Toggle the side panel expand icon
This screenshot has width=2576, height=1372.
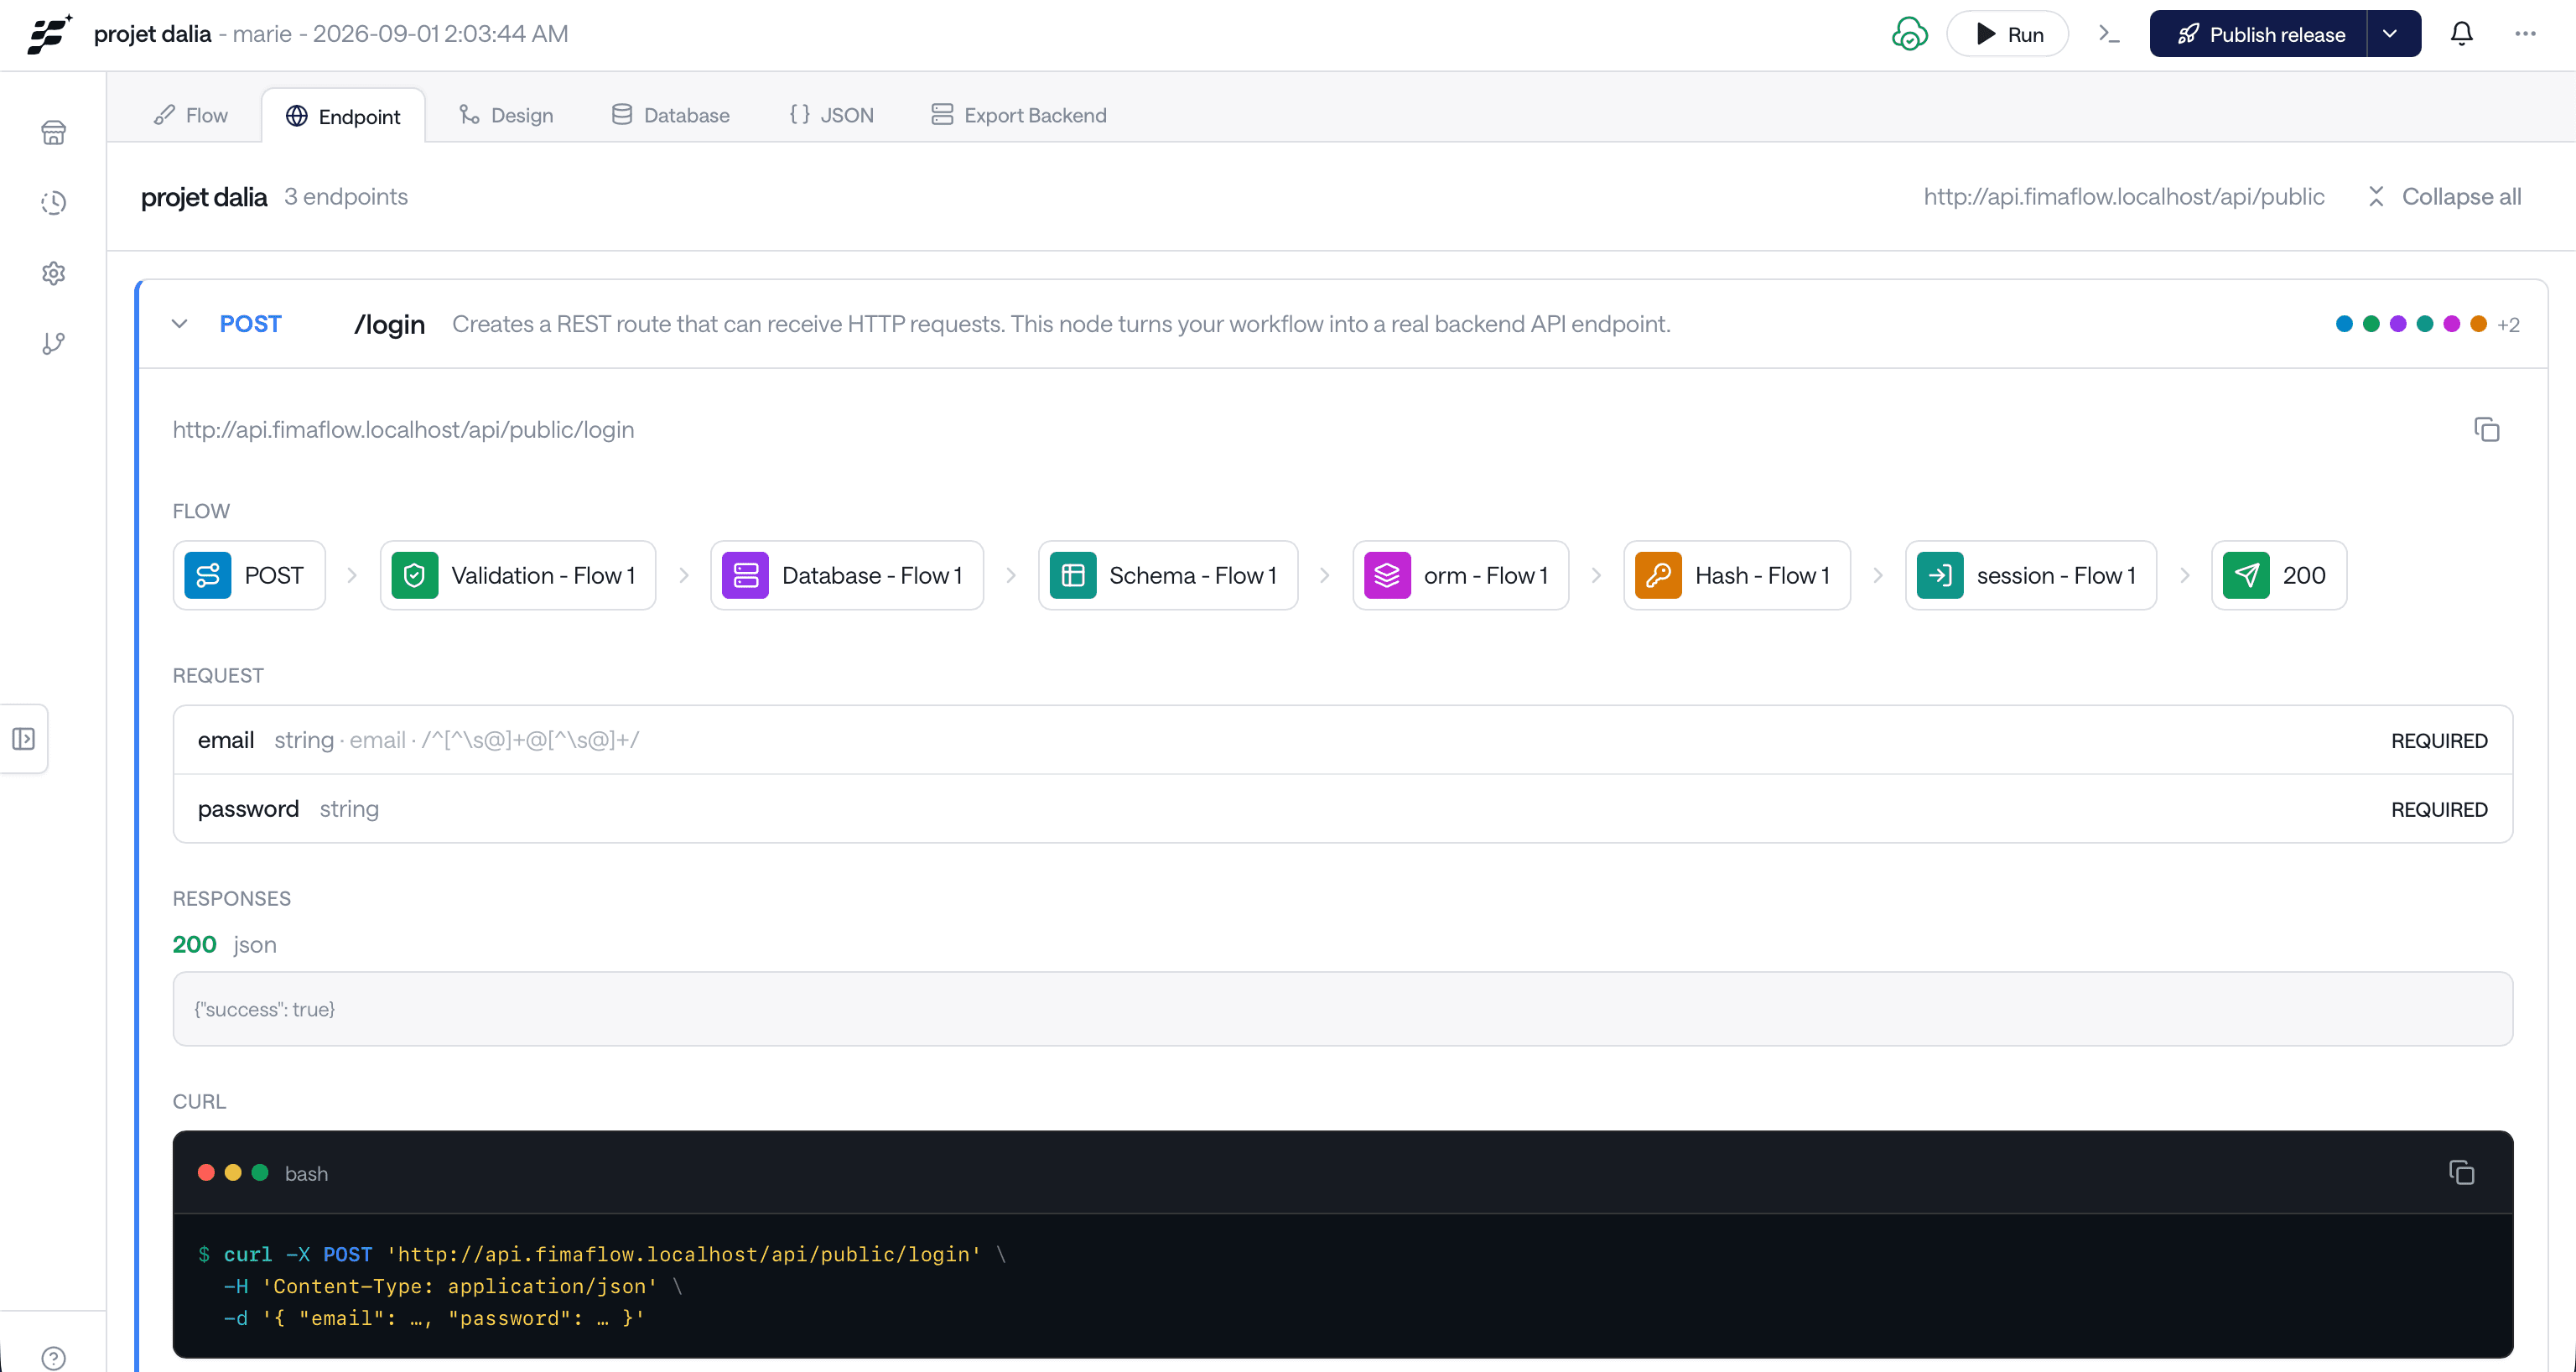24,739
